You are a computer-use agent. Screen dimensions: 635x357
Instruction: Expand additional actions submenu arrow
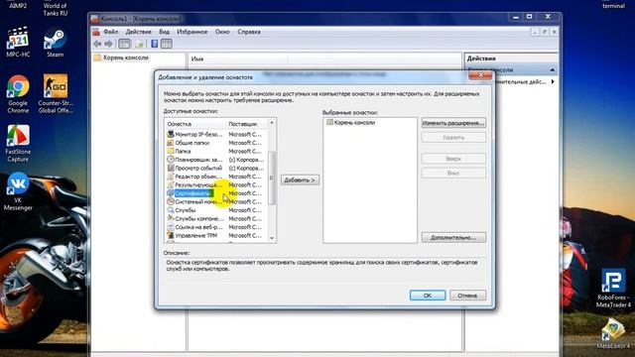tap(553, 81)
